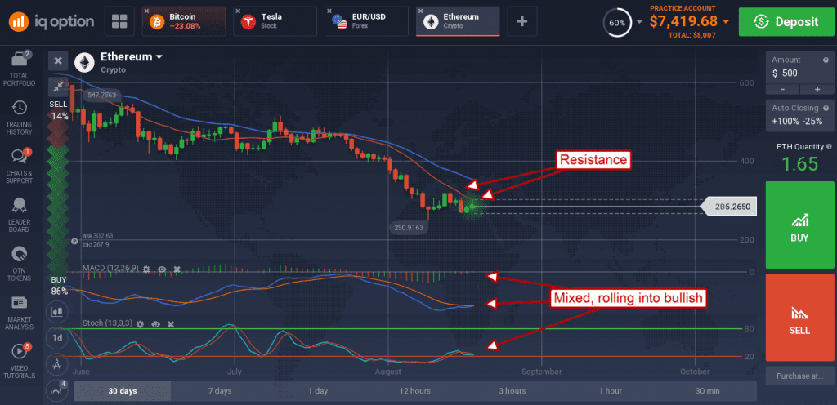Toggle Stoch indicator visibility eye
Viewport: 837px width, 405px height.
point(156,324)
